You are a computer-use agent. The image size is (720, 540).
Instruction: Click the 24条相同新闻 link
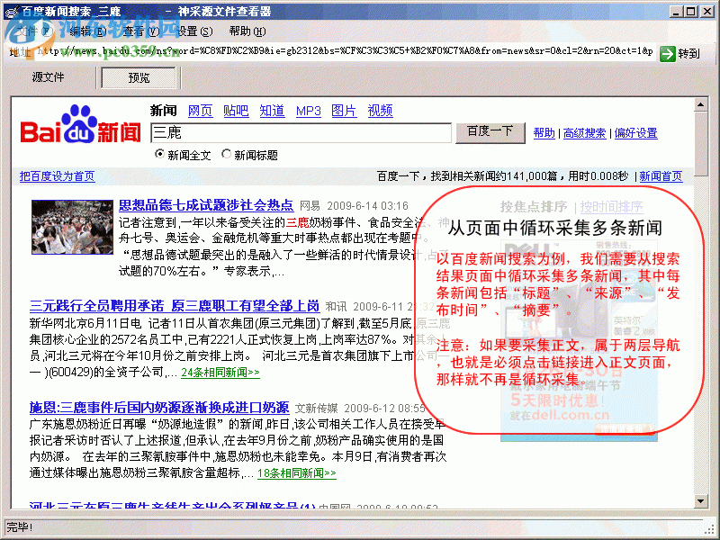point(220,373)
